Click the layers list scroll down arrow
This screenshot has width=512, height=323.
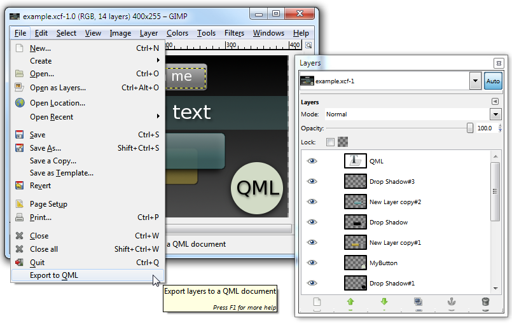coord(495,289)
